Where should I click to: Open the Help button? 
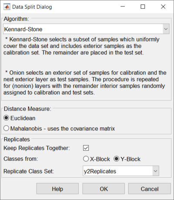[57, 189]
